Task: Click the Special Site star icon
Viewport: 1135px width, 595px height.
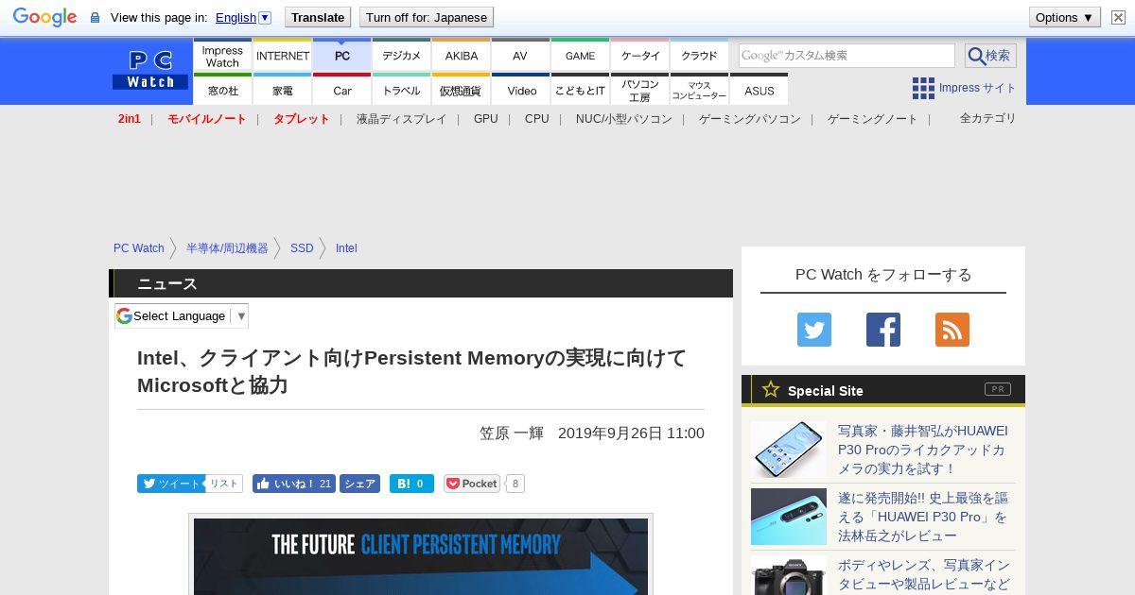Action: (771, 389)
